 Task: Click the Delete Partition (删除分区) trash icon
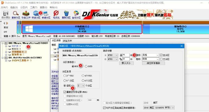66,15
